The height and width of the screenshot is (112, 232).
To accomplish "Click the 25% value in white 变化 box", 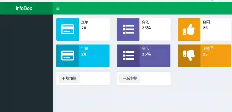I will 146,28.
